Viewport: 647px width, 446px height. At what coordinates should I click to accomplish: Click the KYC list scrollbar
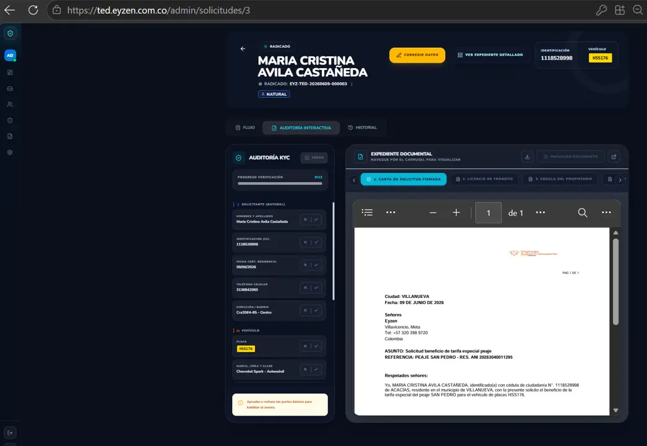click(x=333, y=251)
